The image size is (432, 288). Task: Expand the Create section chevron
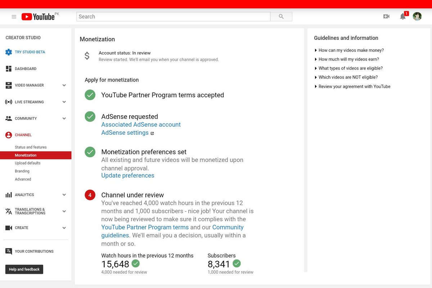64,228
